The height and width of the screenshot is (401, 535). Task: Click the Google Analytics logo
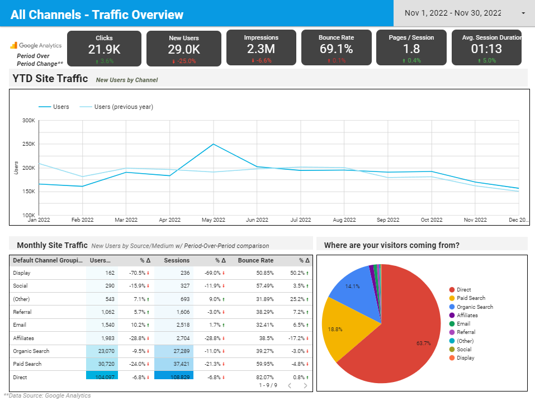click(36, 45)
